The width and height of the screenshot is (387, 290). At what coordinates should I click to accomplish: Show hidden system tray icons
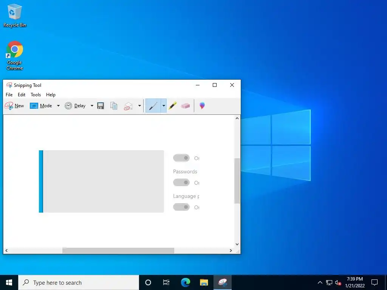pyautogui.click(x=320, y=282)
